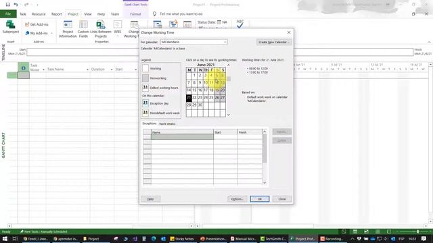The image size is (433, 243).
Task: Switch to the Work Weeks tab
Action: [167, 124]
